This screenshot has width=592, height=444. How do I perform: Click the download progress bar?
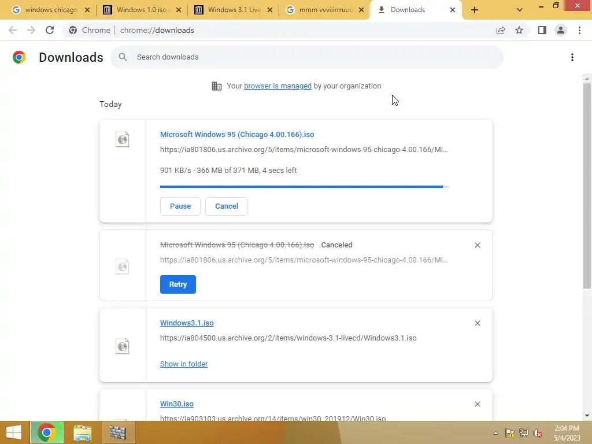[304, 187]
